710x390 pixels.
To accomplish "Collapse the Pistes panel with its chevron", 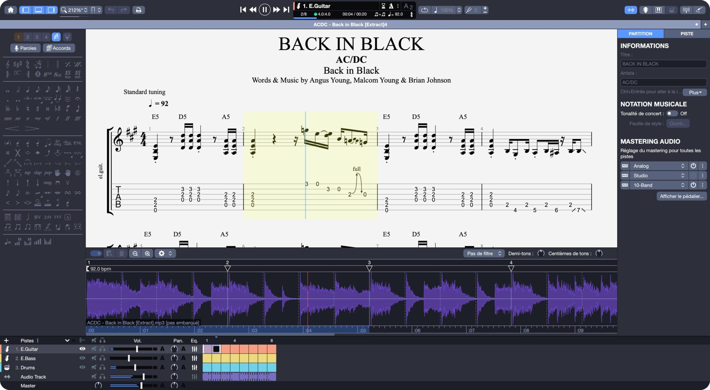I will point(68,340).
